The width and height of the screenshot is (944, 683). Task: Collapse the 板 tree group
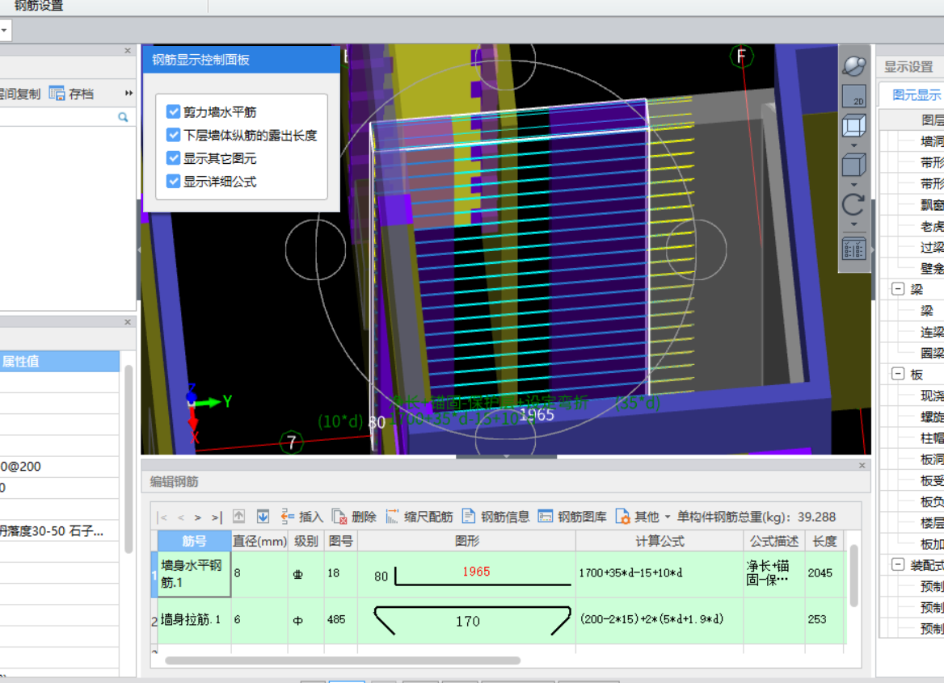pos(898,374)
